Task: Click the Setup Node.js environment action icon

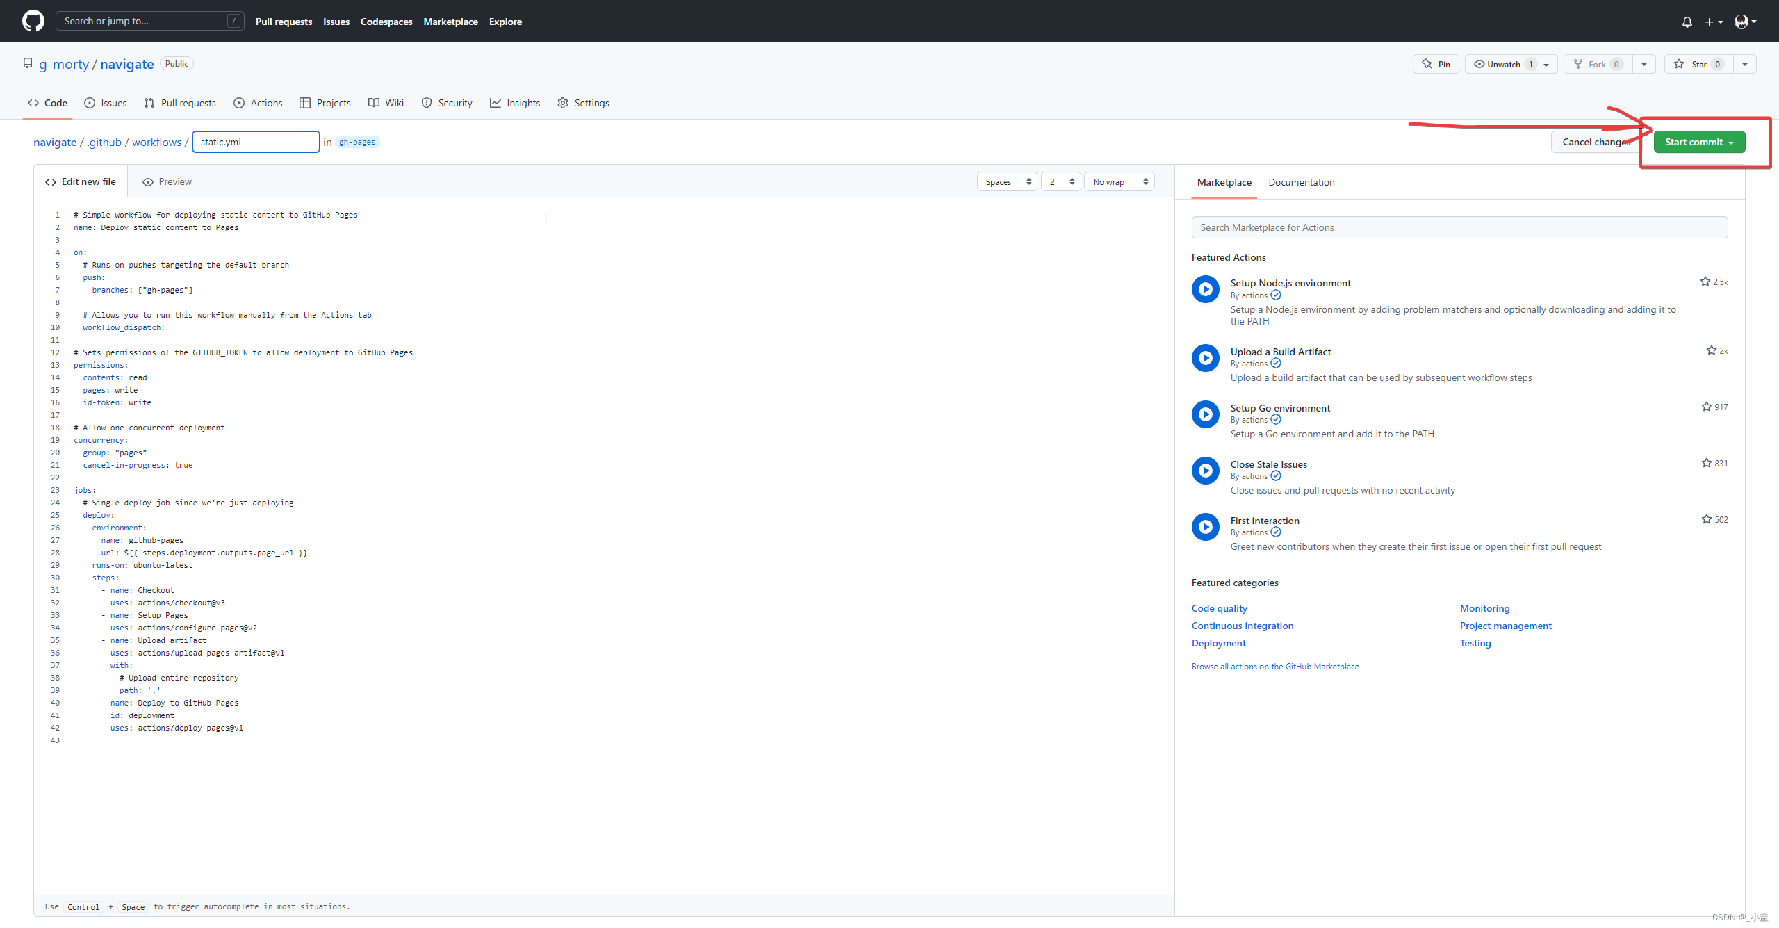Action: (1206, 289)
